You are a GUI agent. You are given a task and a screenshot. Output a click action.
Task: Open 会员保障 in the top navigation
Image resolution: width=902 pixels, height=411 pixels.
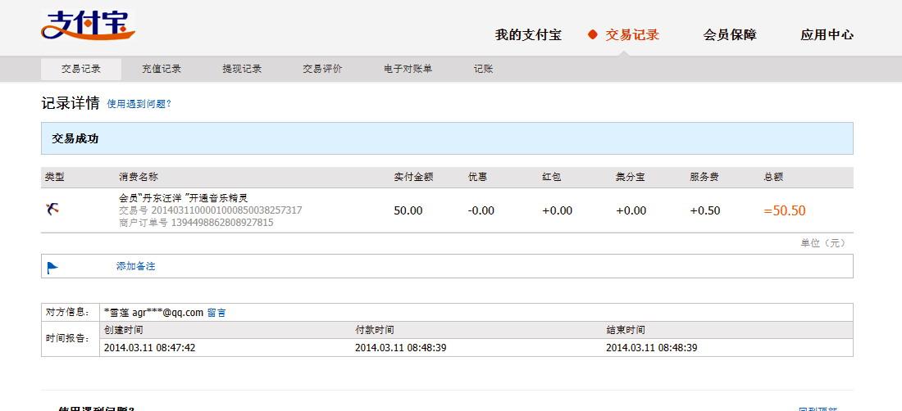pos(730,35)
